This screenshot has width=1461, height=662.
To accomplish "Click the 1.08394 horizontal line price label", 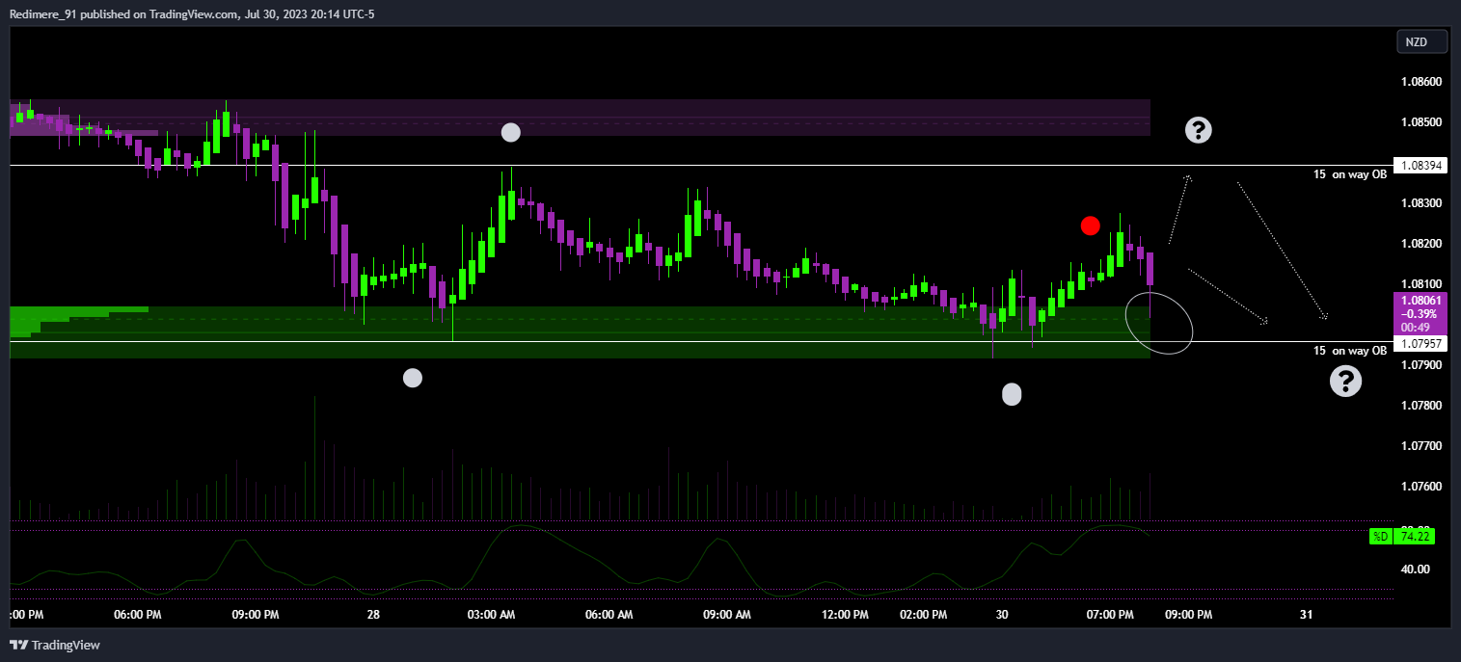I will tap(1420, 166).
